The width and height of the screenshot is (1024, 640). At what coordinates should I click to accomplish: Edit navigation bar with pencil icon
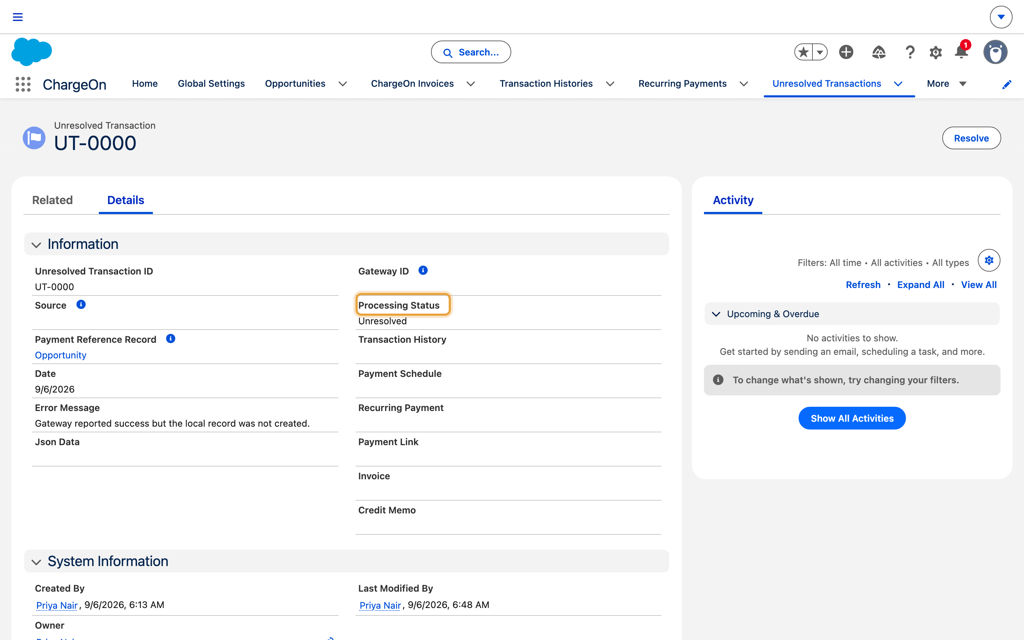(x=1007, y=85)
